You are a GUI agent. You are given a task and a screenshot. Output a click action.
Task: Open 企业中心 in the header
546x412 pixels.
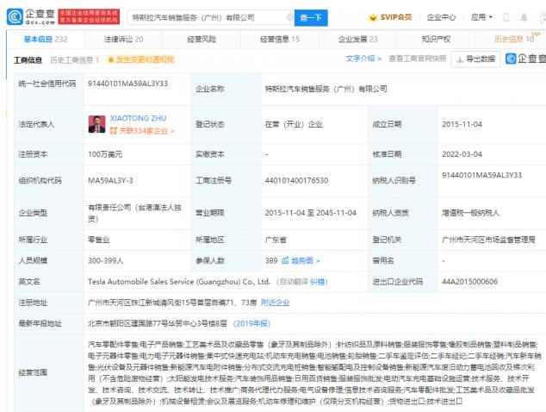point(441,17)
